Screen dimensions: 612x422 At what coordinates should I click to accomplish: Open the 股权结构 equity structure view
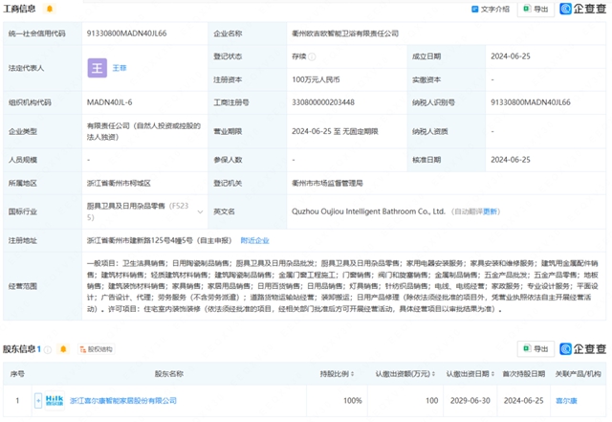pos(96,349)
